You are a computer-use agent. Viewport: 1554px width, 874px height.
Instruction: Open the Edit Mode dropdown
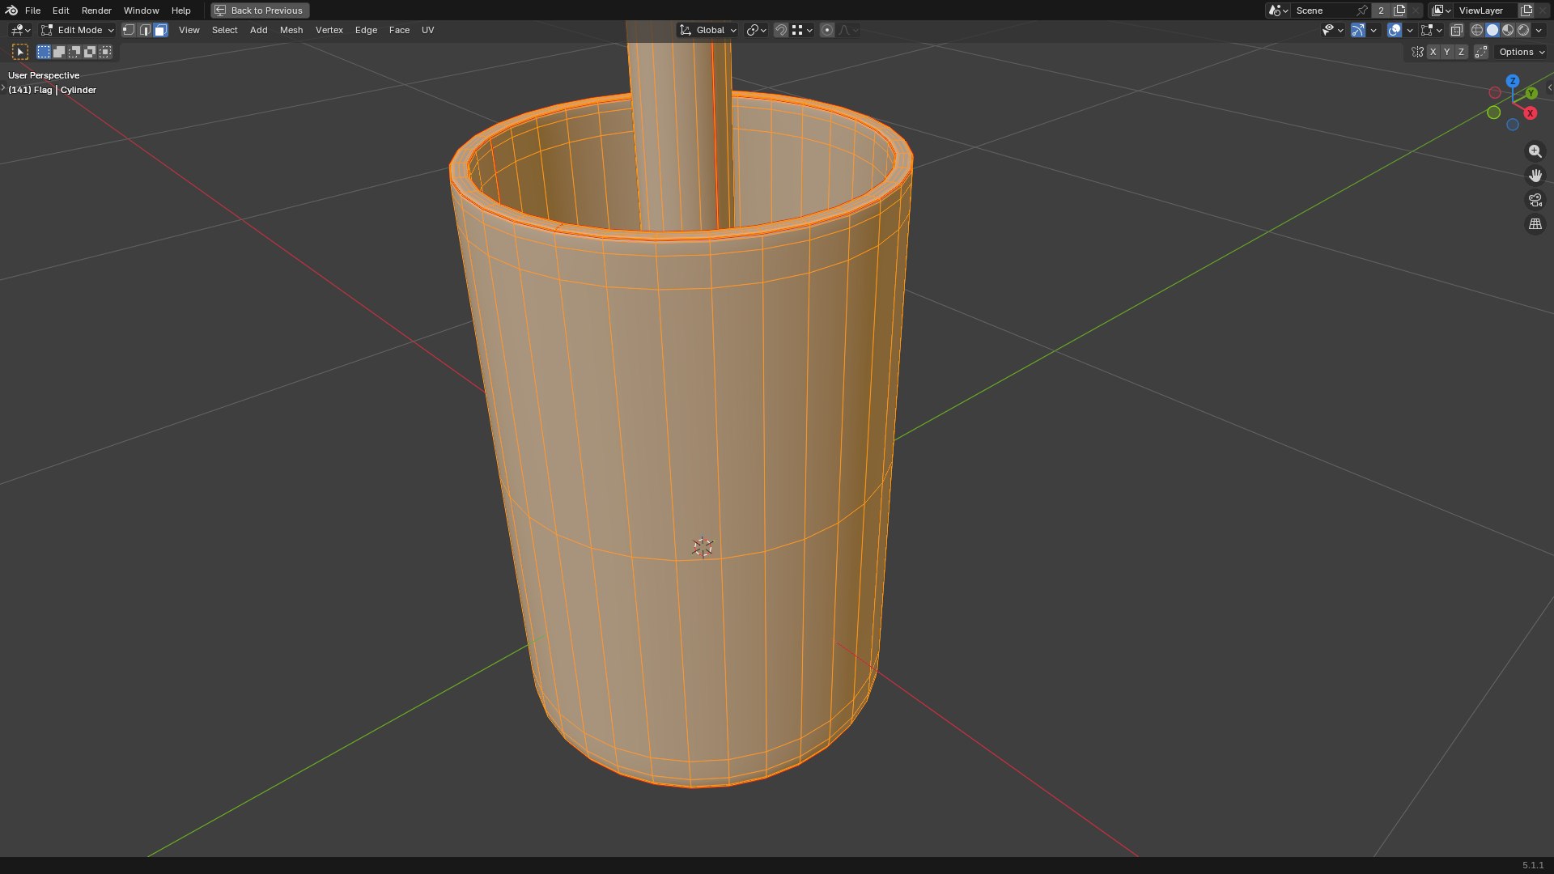pyautogui.click(x=78, y=30)
